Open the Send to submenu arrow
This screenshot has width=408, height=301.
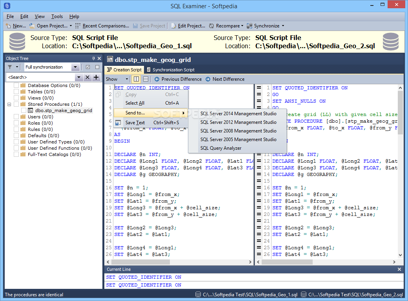[184, 113]
